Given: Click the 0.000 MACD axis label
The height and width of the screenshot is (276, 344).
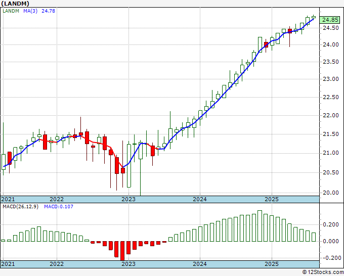Looking at the screenshot, I should (331, 241).
